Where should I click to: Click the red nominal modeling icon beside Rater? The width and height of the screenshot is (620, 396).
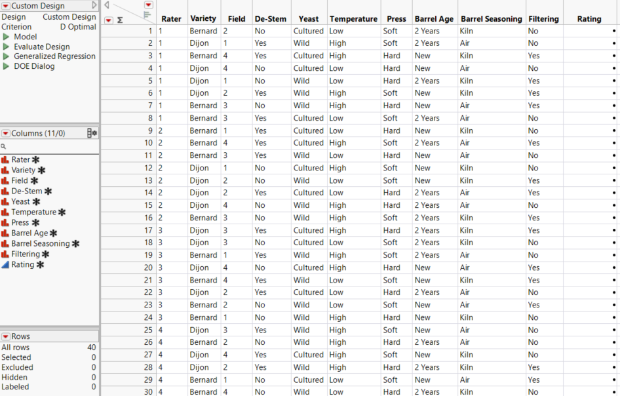(x=6, y=160)
